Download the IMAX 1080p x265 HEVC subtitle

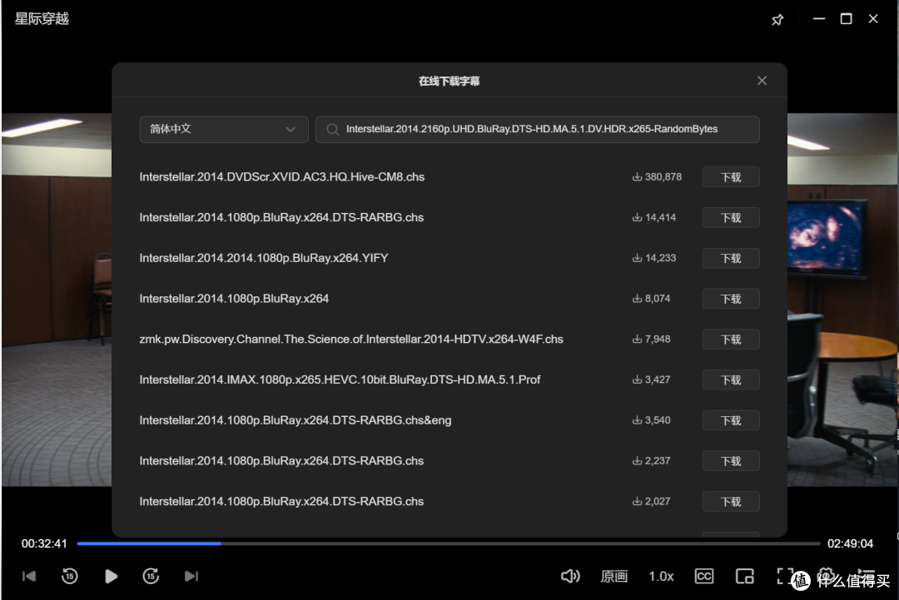click(731, 380)
